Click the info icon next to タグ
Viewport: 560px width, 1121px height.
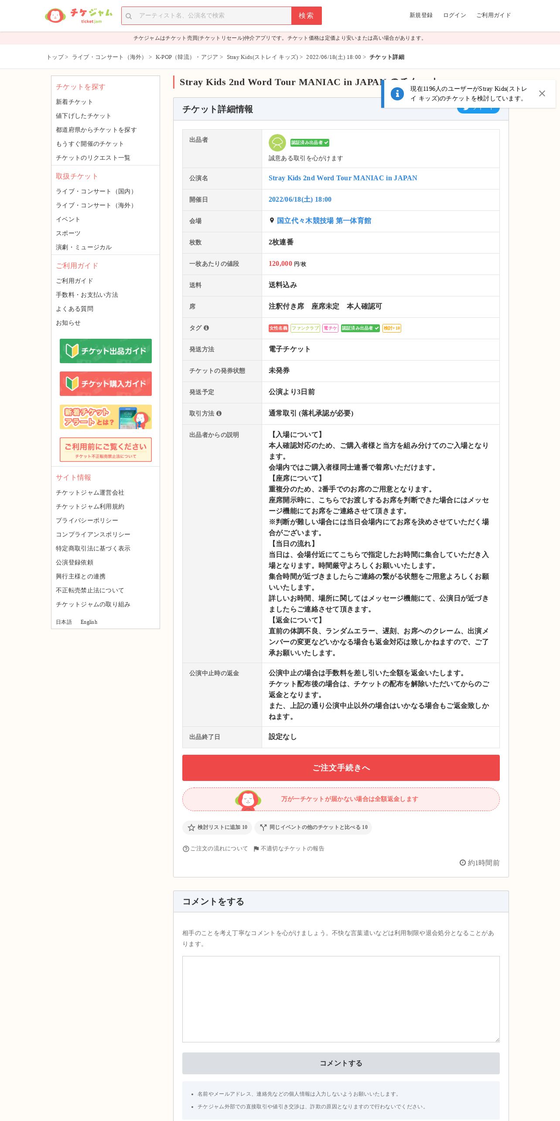pyautogui.click(x=206, y=328)
